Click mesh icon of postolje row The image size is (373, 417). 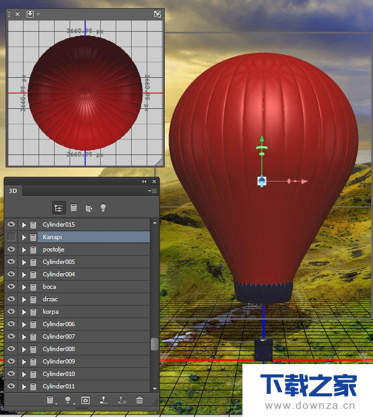point(33,250)
